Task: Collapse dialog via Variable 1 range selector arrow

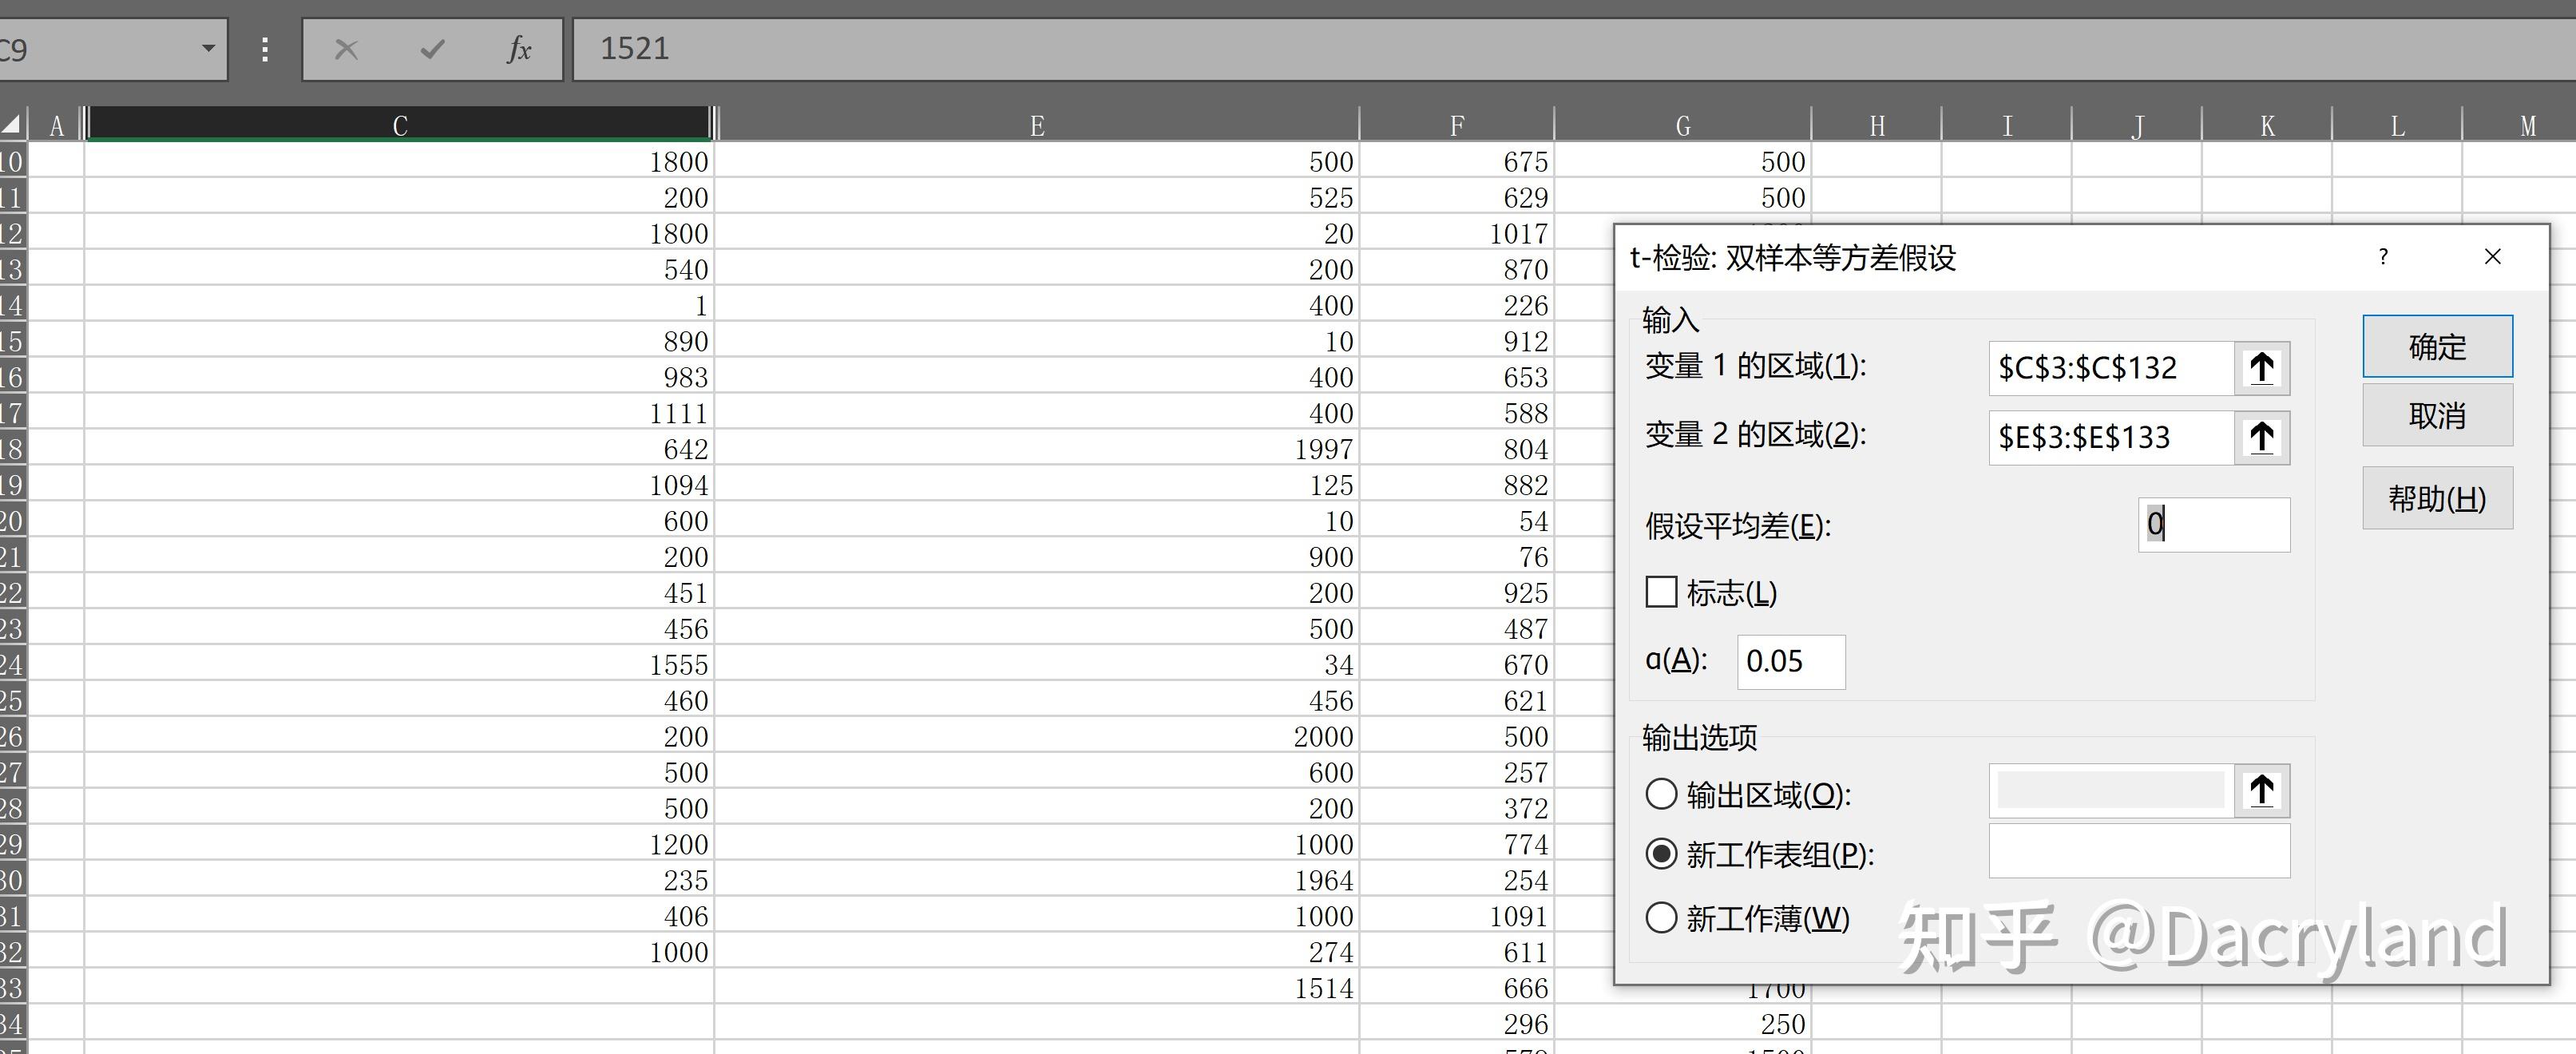Action: point(2262,368)
